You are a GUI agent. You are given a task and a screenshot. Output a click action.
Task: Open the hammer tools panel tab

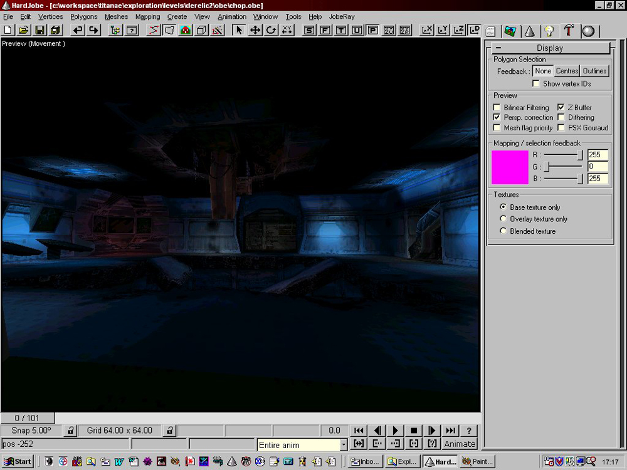tap(569, 31)
